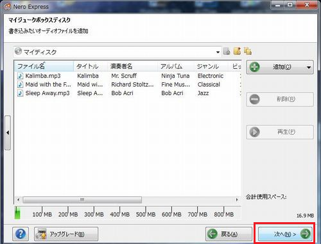Click the Nero Express title bar icon
This screenshot has height=244, width=321.
pyautogui.click(x=7, y=6)
